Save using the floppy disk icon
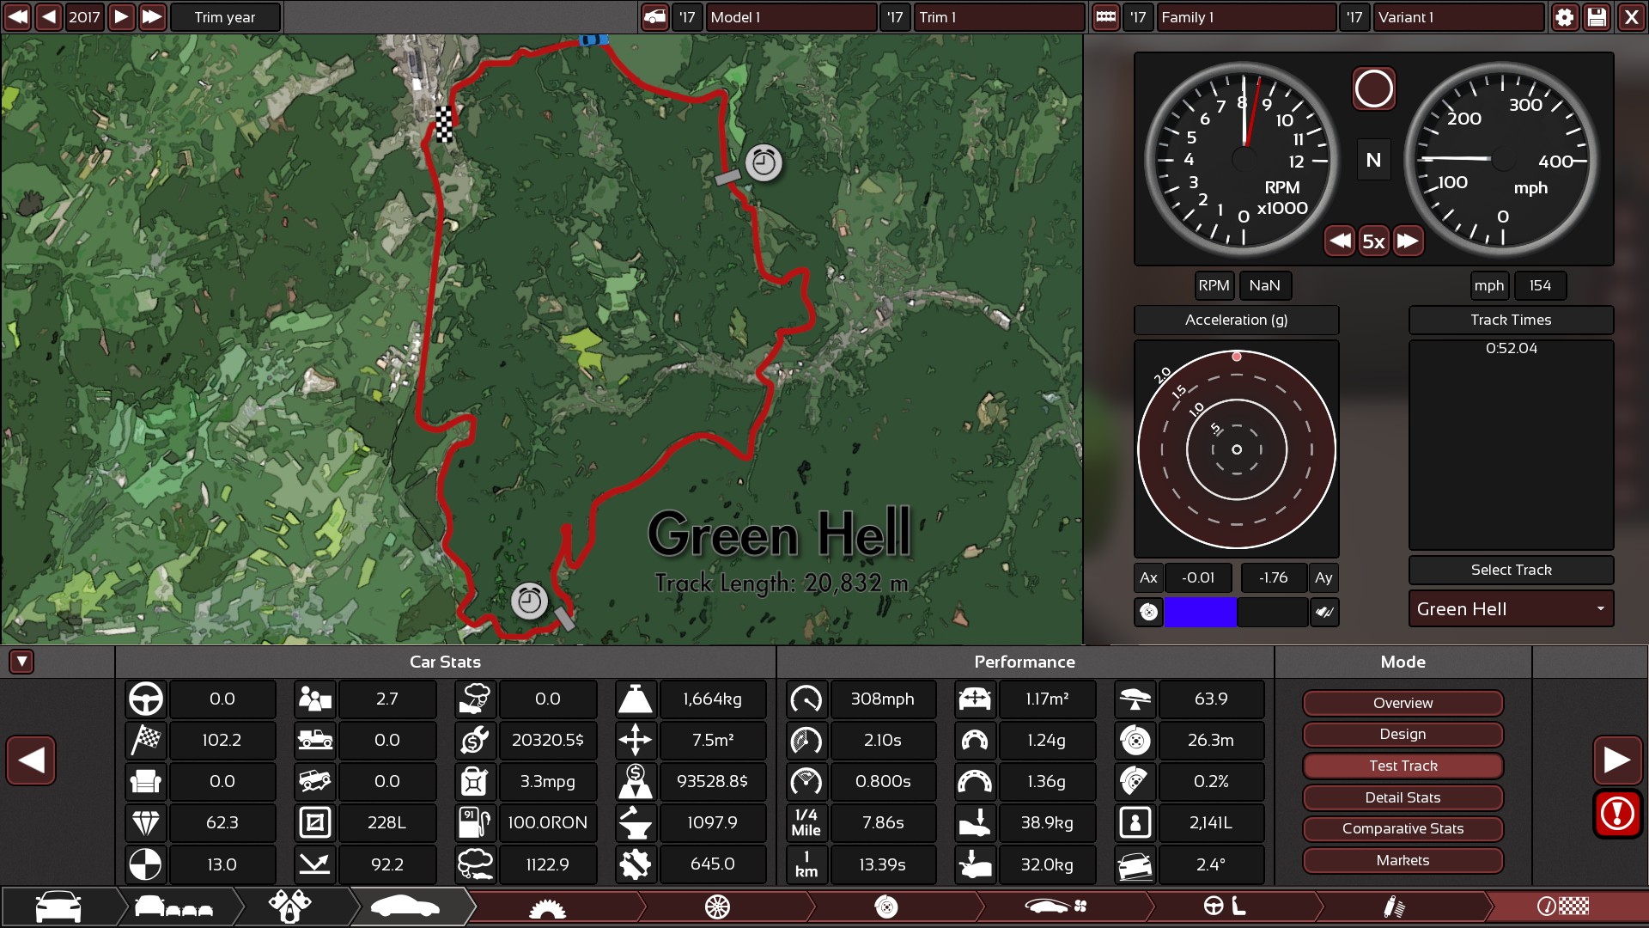 (1597, 17)
